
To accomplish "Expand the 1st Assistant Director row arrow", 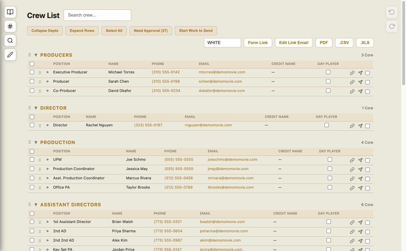I will (x=48, y=222).
